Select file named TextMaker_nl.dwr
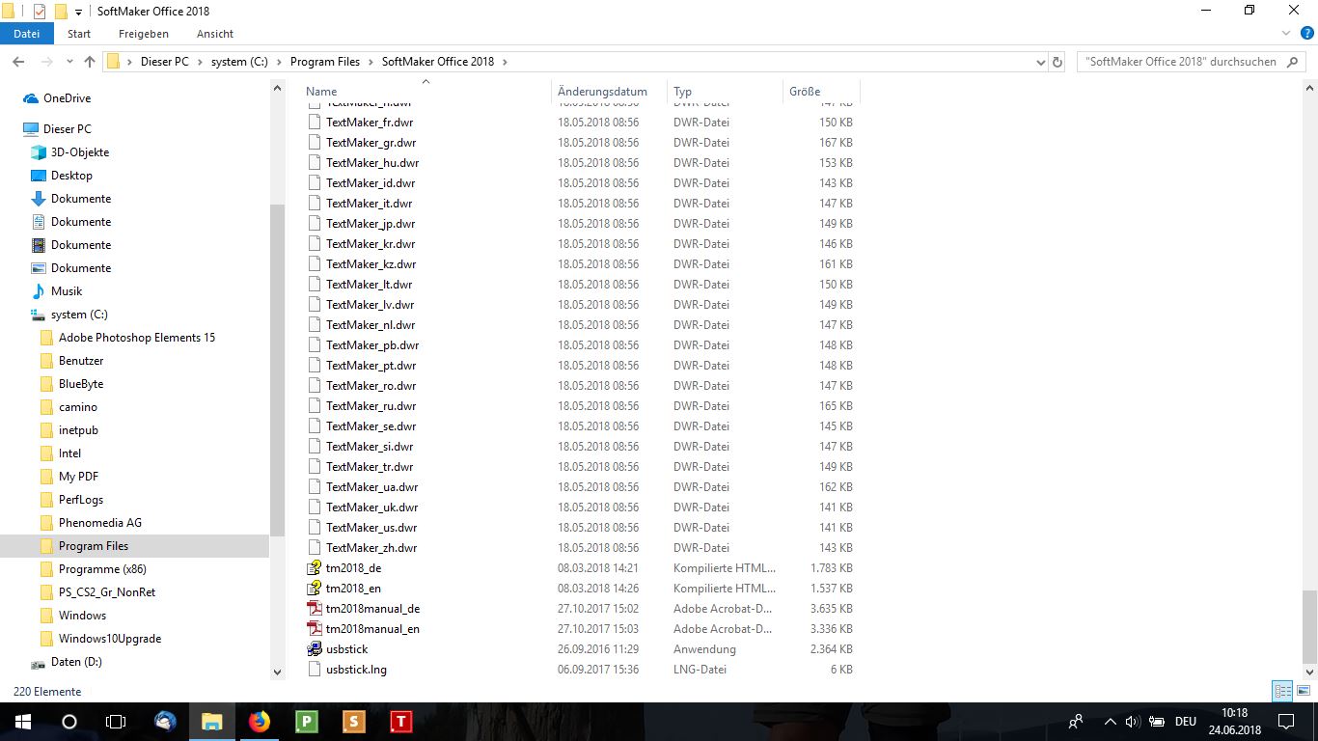The image size is (1318, 741). (x=371, y=325)
